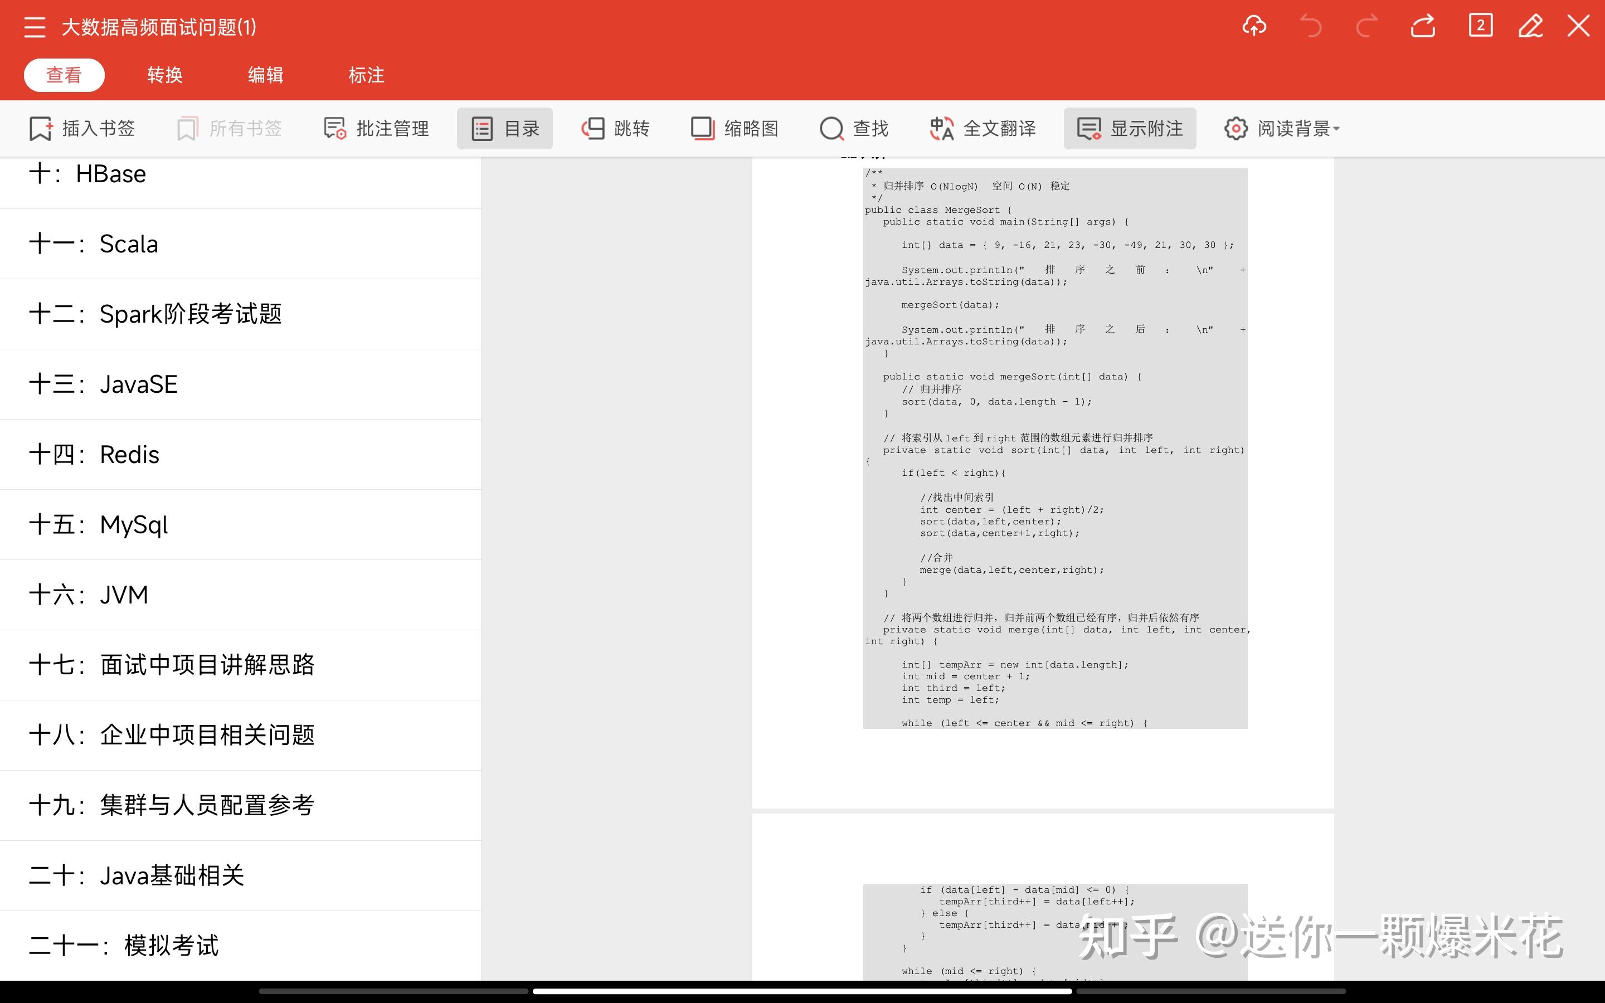Tap the share export icon

1423,27
